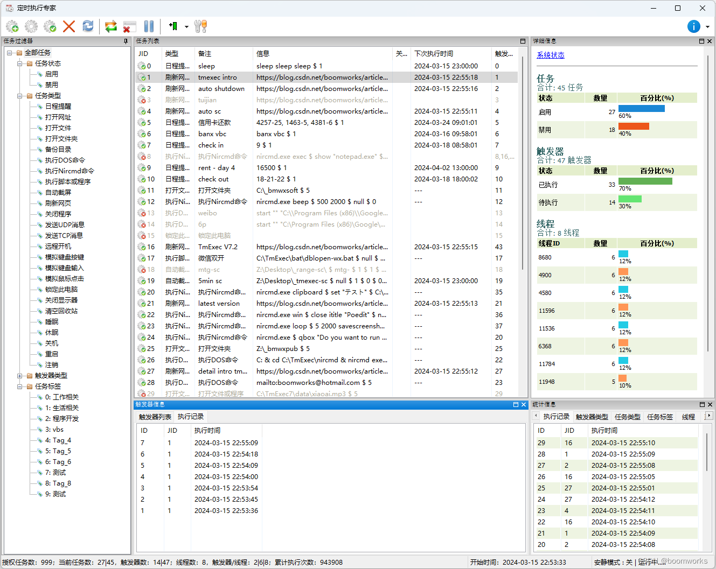Sort task list by 类型 column header
This screenshot has width=716, height=569.
(x=178, y=54)
